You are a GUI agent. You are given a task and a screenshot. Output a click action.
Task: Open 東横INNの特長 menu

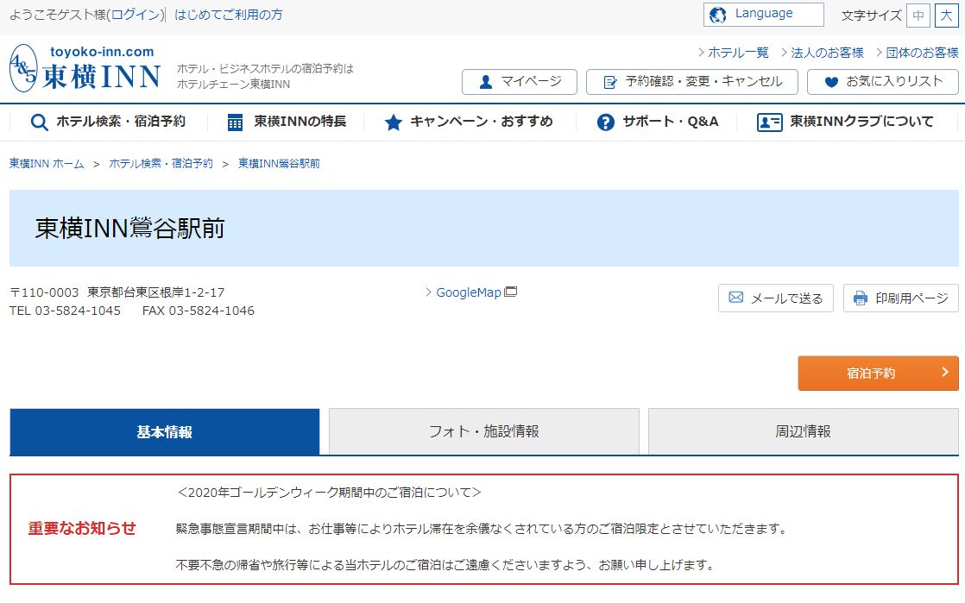coord(287,122)
